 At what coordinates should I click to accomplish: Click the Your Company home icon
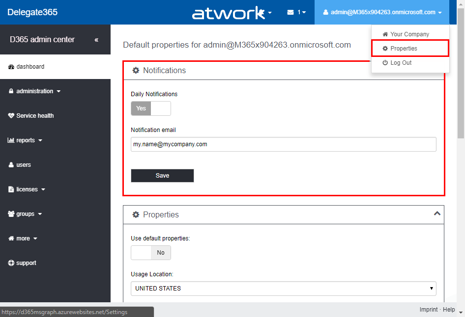pos(385,34)
